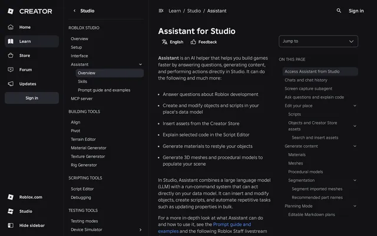Click the Studio app icon

click(11, 211)
